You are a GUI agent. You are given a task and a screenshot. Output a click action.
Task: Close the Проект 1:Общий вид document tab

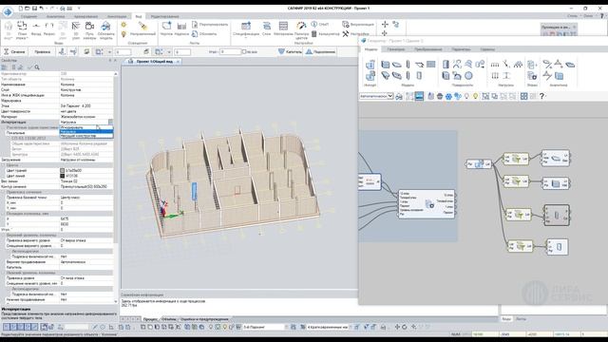178,62
